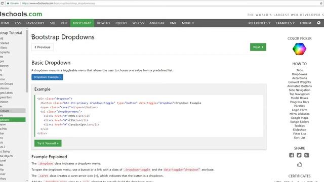Viewport: 324px width, 182px height.
Task: Open ANGULAR in navbar
Action: click(x=157, y=23)
